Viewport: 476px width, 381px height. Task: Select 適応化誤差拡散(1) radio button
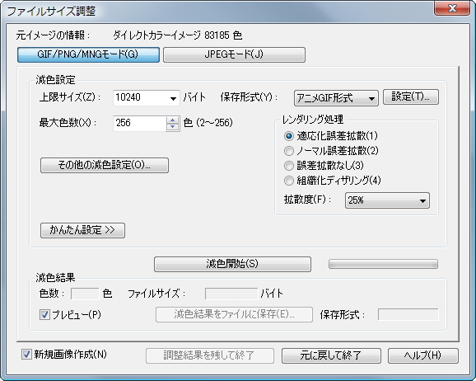(x=289, y=136)
